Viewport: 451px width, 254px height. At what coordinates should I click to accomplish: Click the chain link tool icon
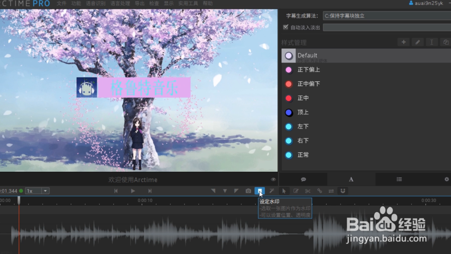319,191
